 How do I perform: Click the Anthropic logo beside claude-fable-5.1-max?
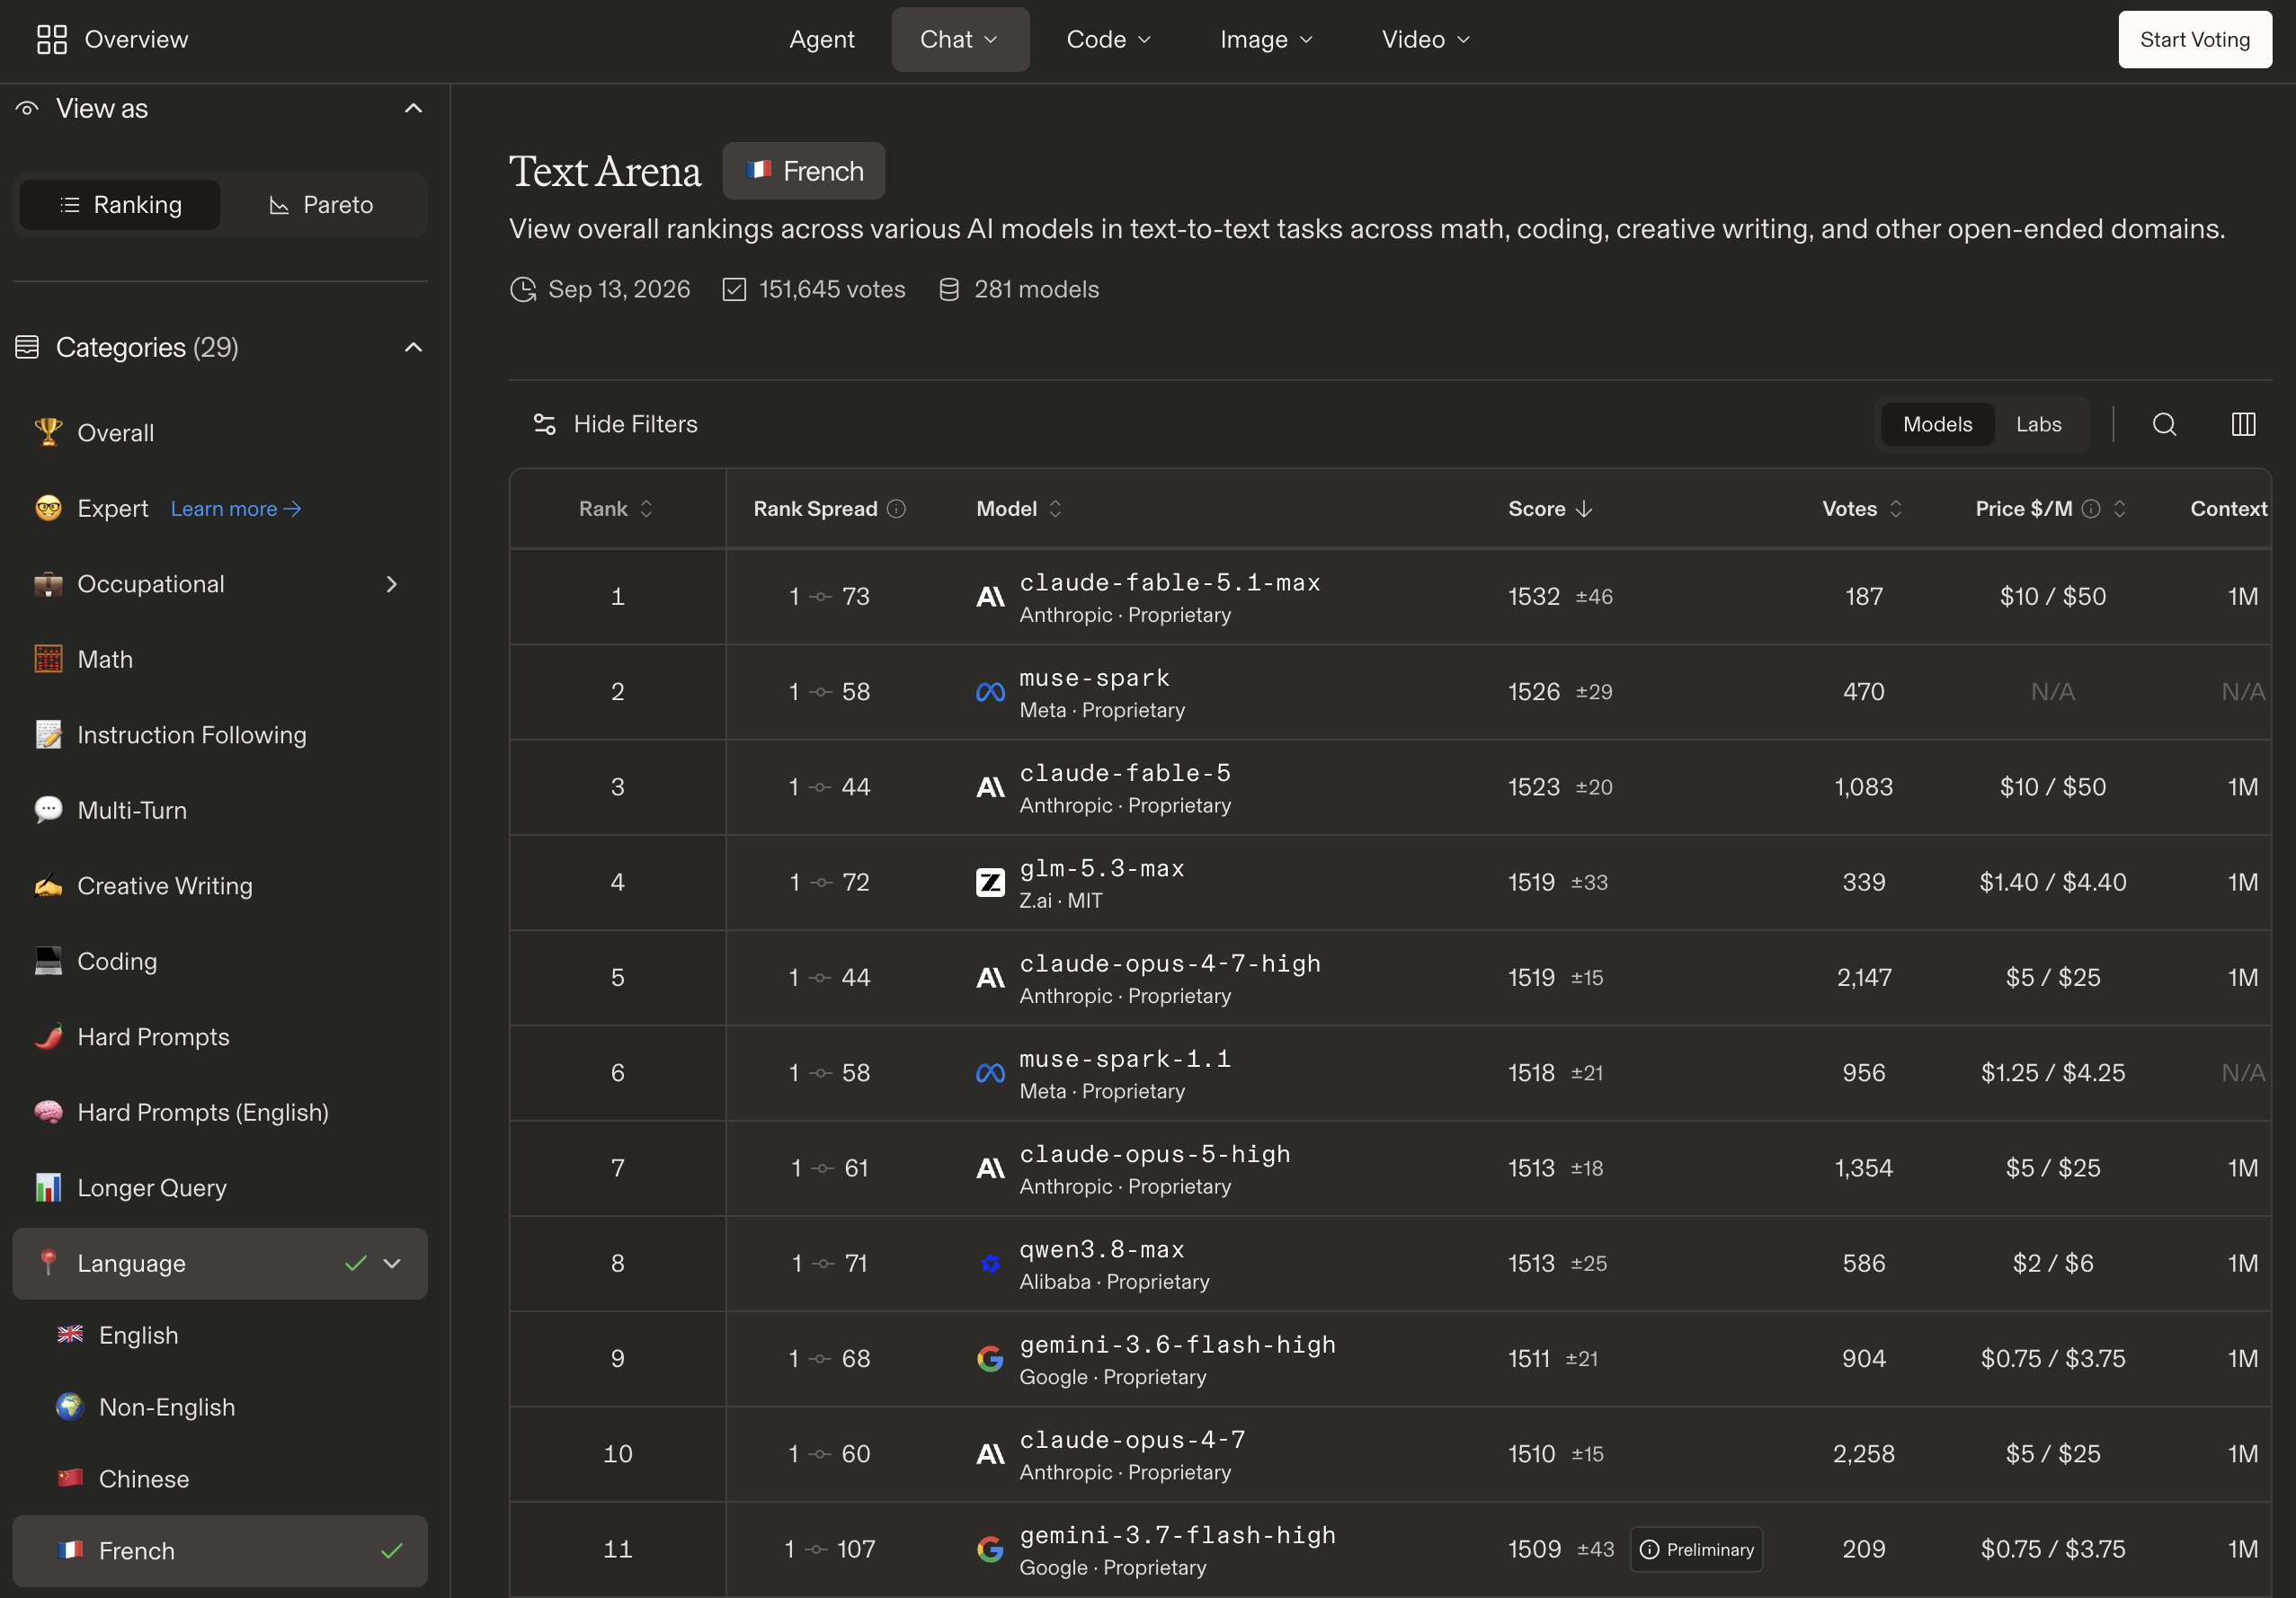coord(990,597)
